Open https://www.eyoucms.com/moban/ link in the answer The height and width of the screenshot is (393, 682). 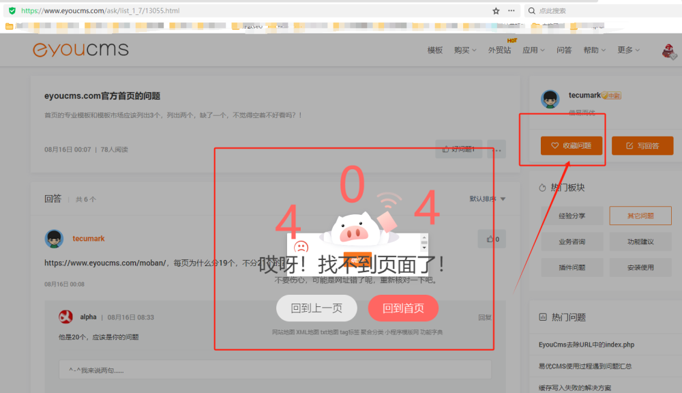105,263
